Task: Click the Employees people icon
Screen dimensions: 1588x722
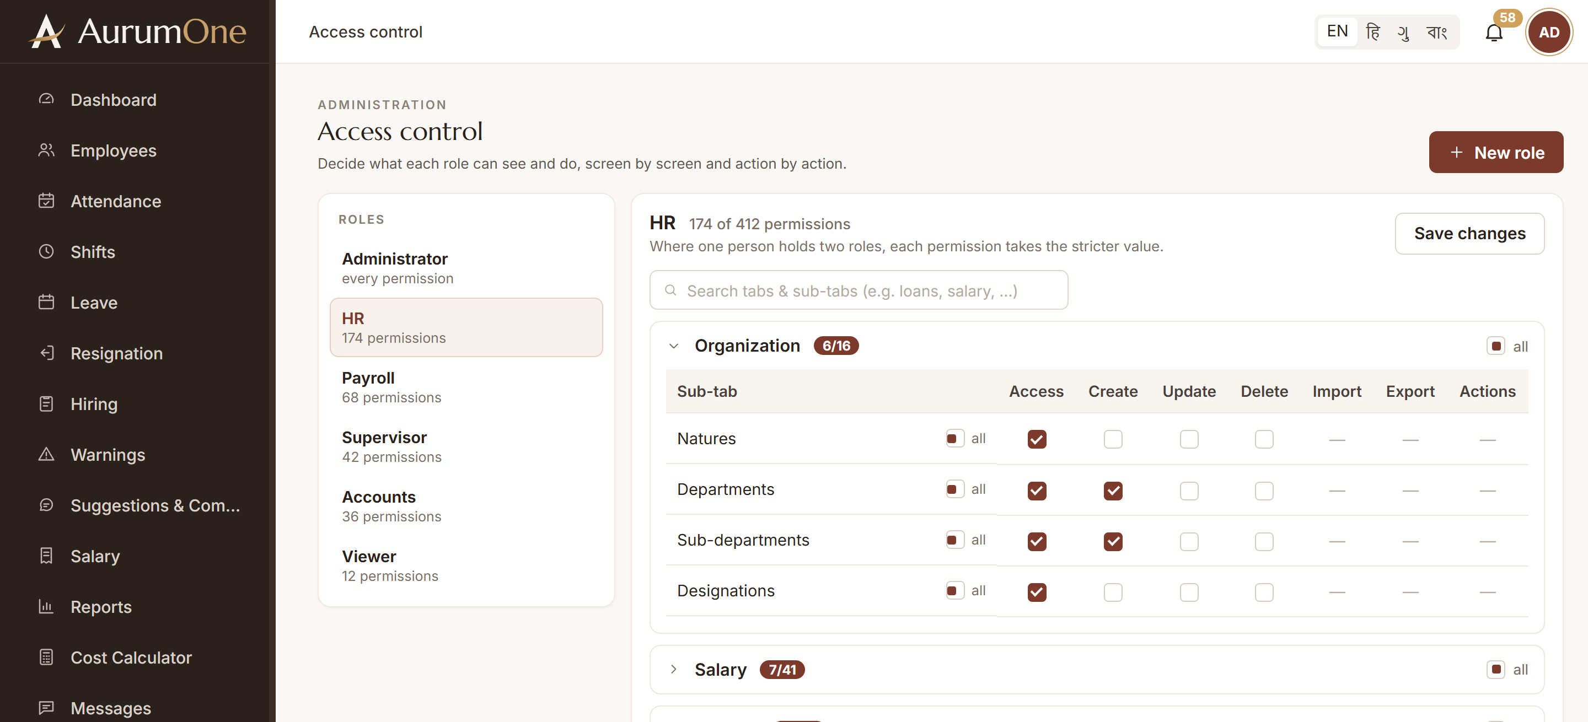Action: [x=46, y=150]
